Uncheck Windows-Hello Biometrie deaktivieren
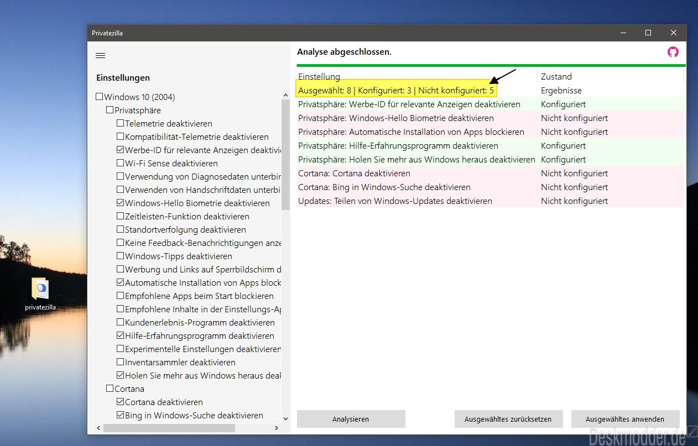 [121, 203]
